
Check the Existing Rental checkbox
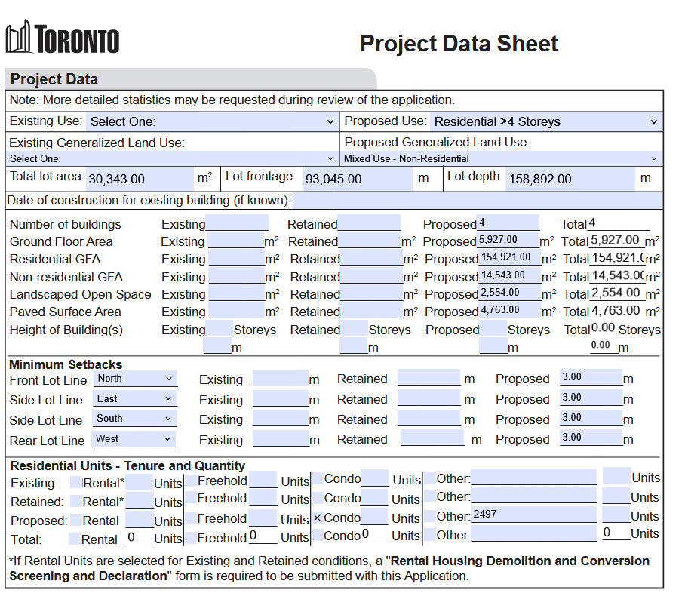coord(76,482)
